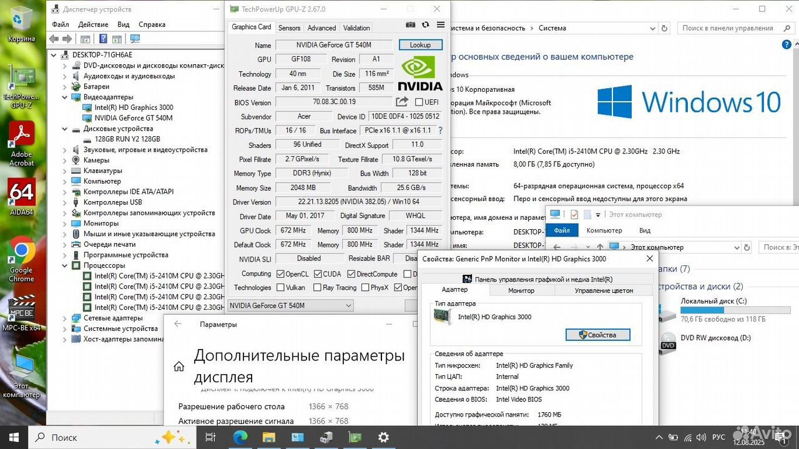
Task: Toggle DirectCompute checkbox
Action: (x=351, y=274)
